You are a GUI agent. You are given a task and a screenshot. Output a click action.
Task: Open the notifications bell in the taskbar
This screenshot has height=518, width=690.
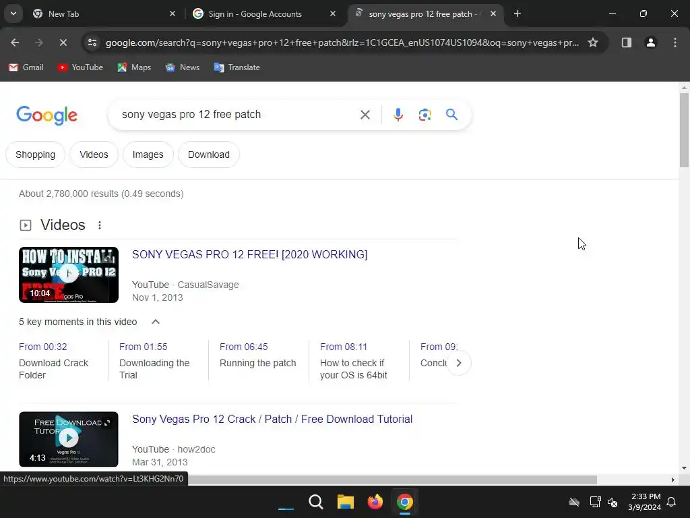point(672,502)
